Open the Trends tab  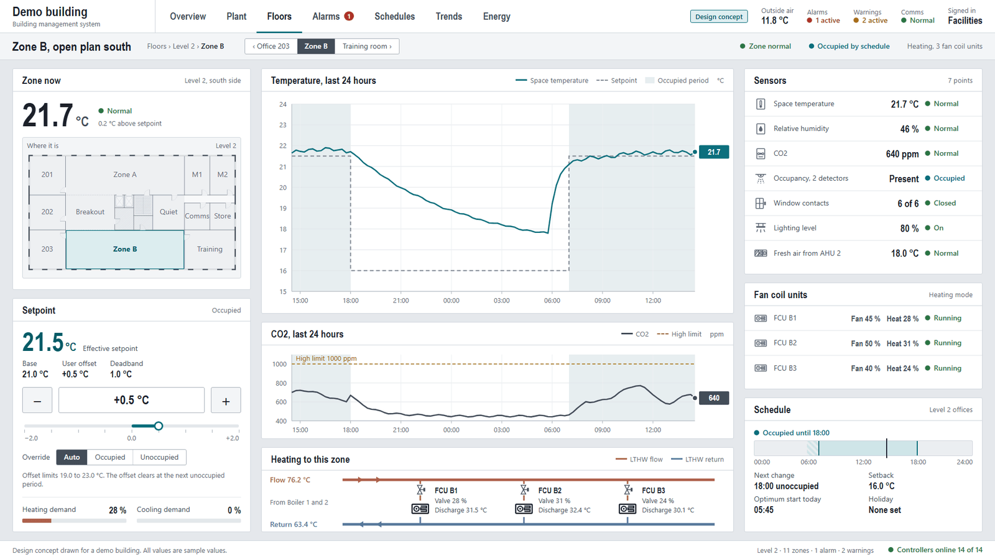click(449, 17)
